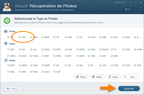Viewport: 144px width, 95px height.
Task: Toggle the ORF checkbox
Action: (100, 37)
